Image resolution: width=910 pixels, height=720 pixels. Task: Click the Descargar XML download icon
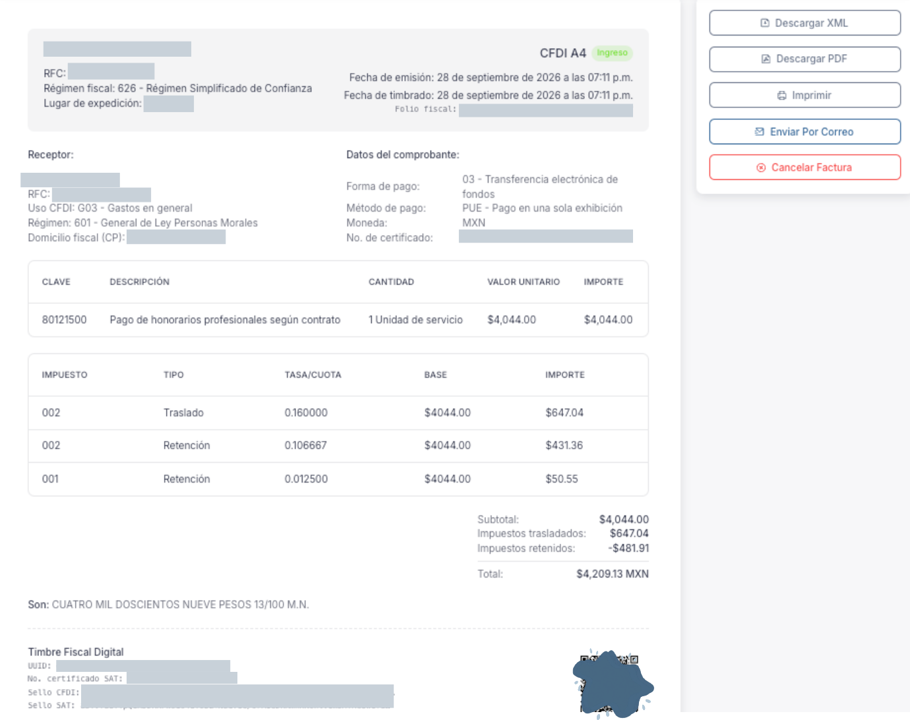[x=765, y=23]
